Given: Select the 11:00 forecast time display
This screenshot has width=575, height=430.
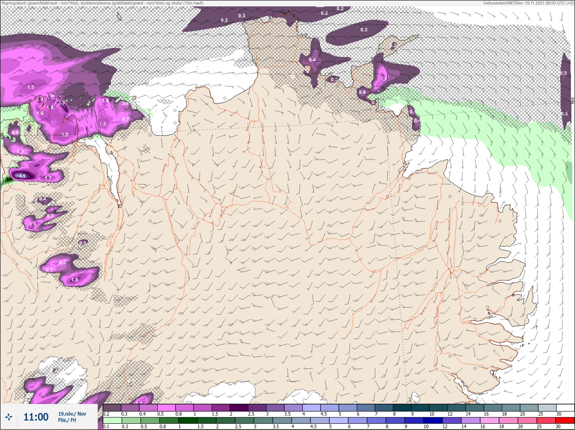Looking at the screenshot, I should 36,417.
